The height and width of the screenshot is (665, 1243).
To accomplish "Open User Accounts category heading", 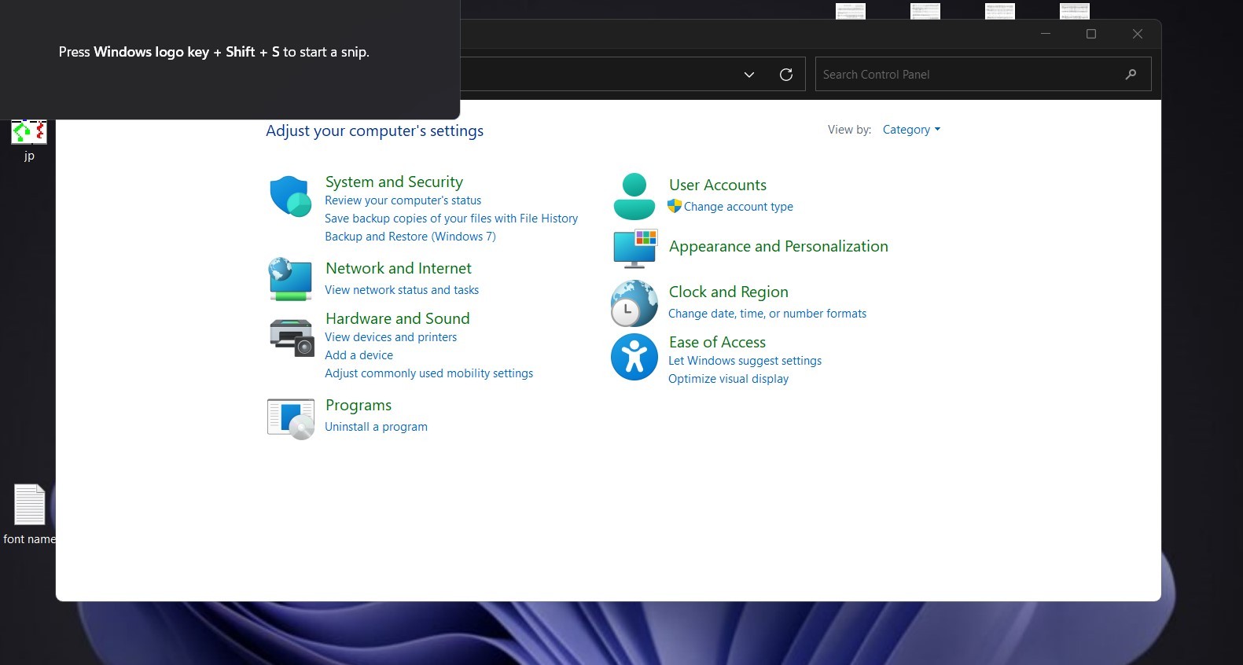I will tap(718, 185).
